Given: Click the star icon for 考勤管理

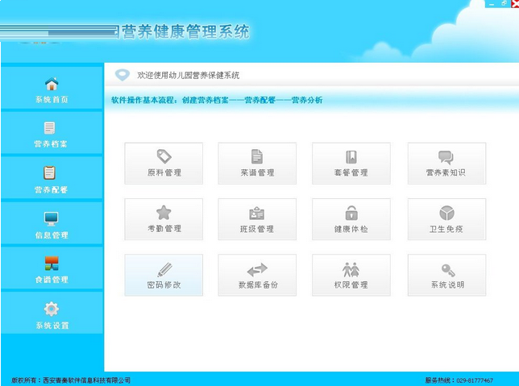Looking at the screenshot, I should click(x=164, y=213).
